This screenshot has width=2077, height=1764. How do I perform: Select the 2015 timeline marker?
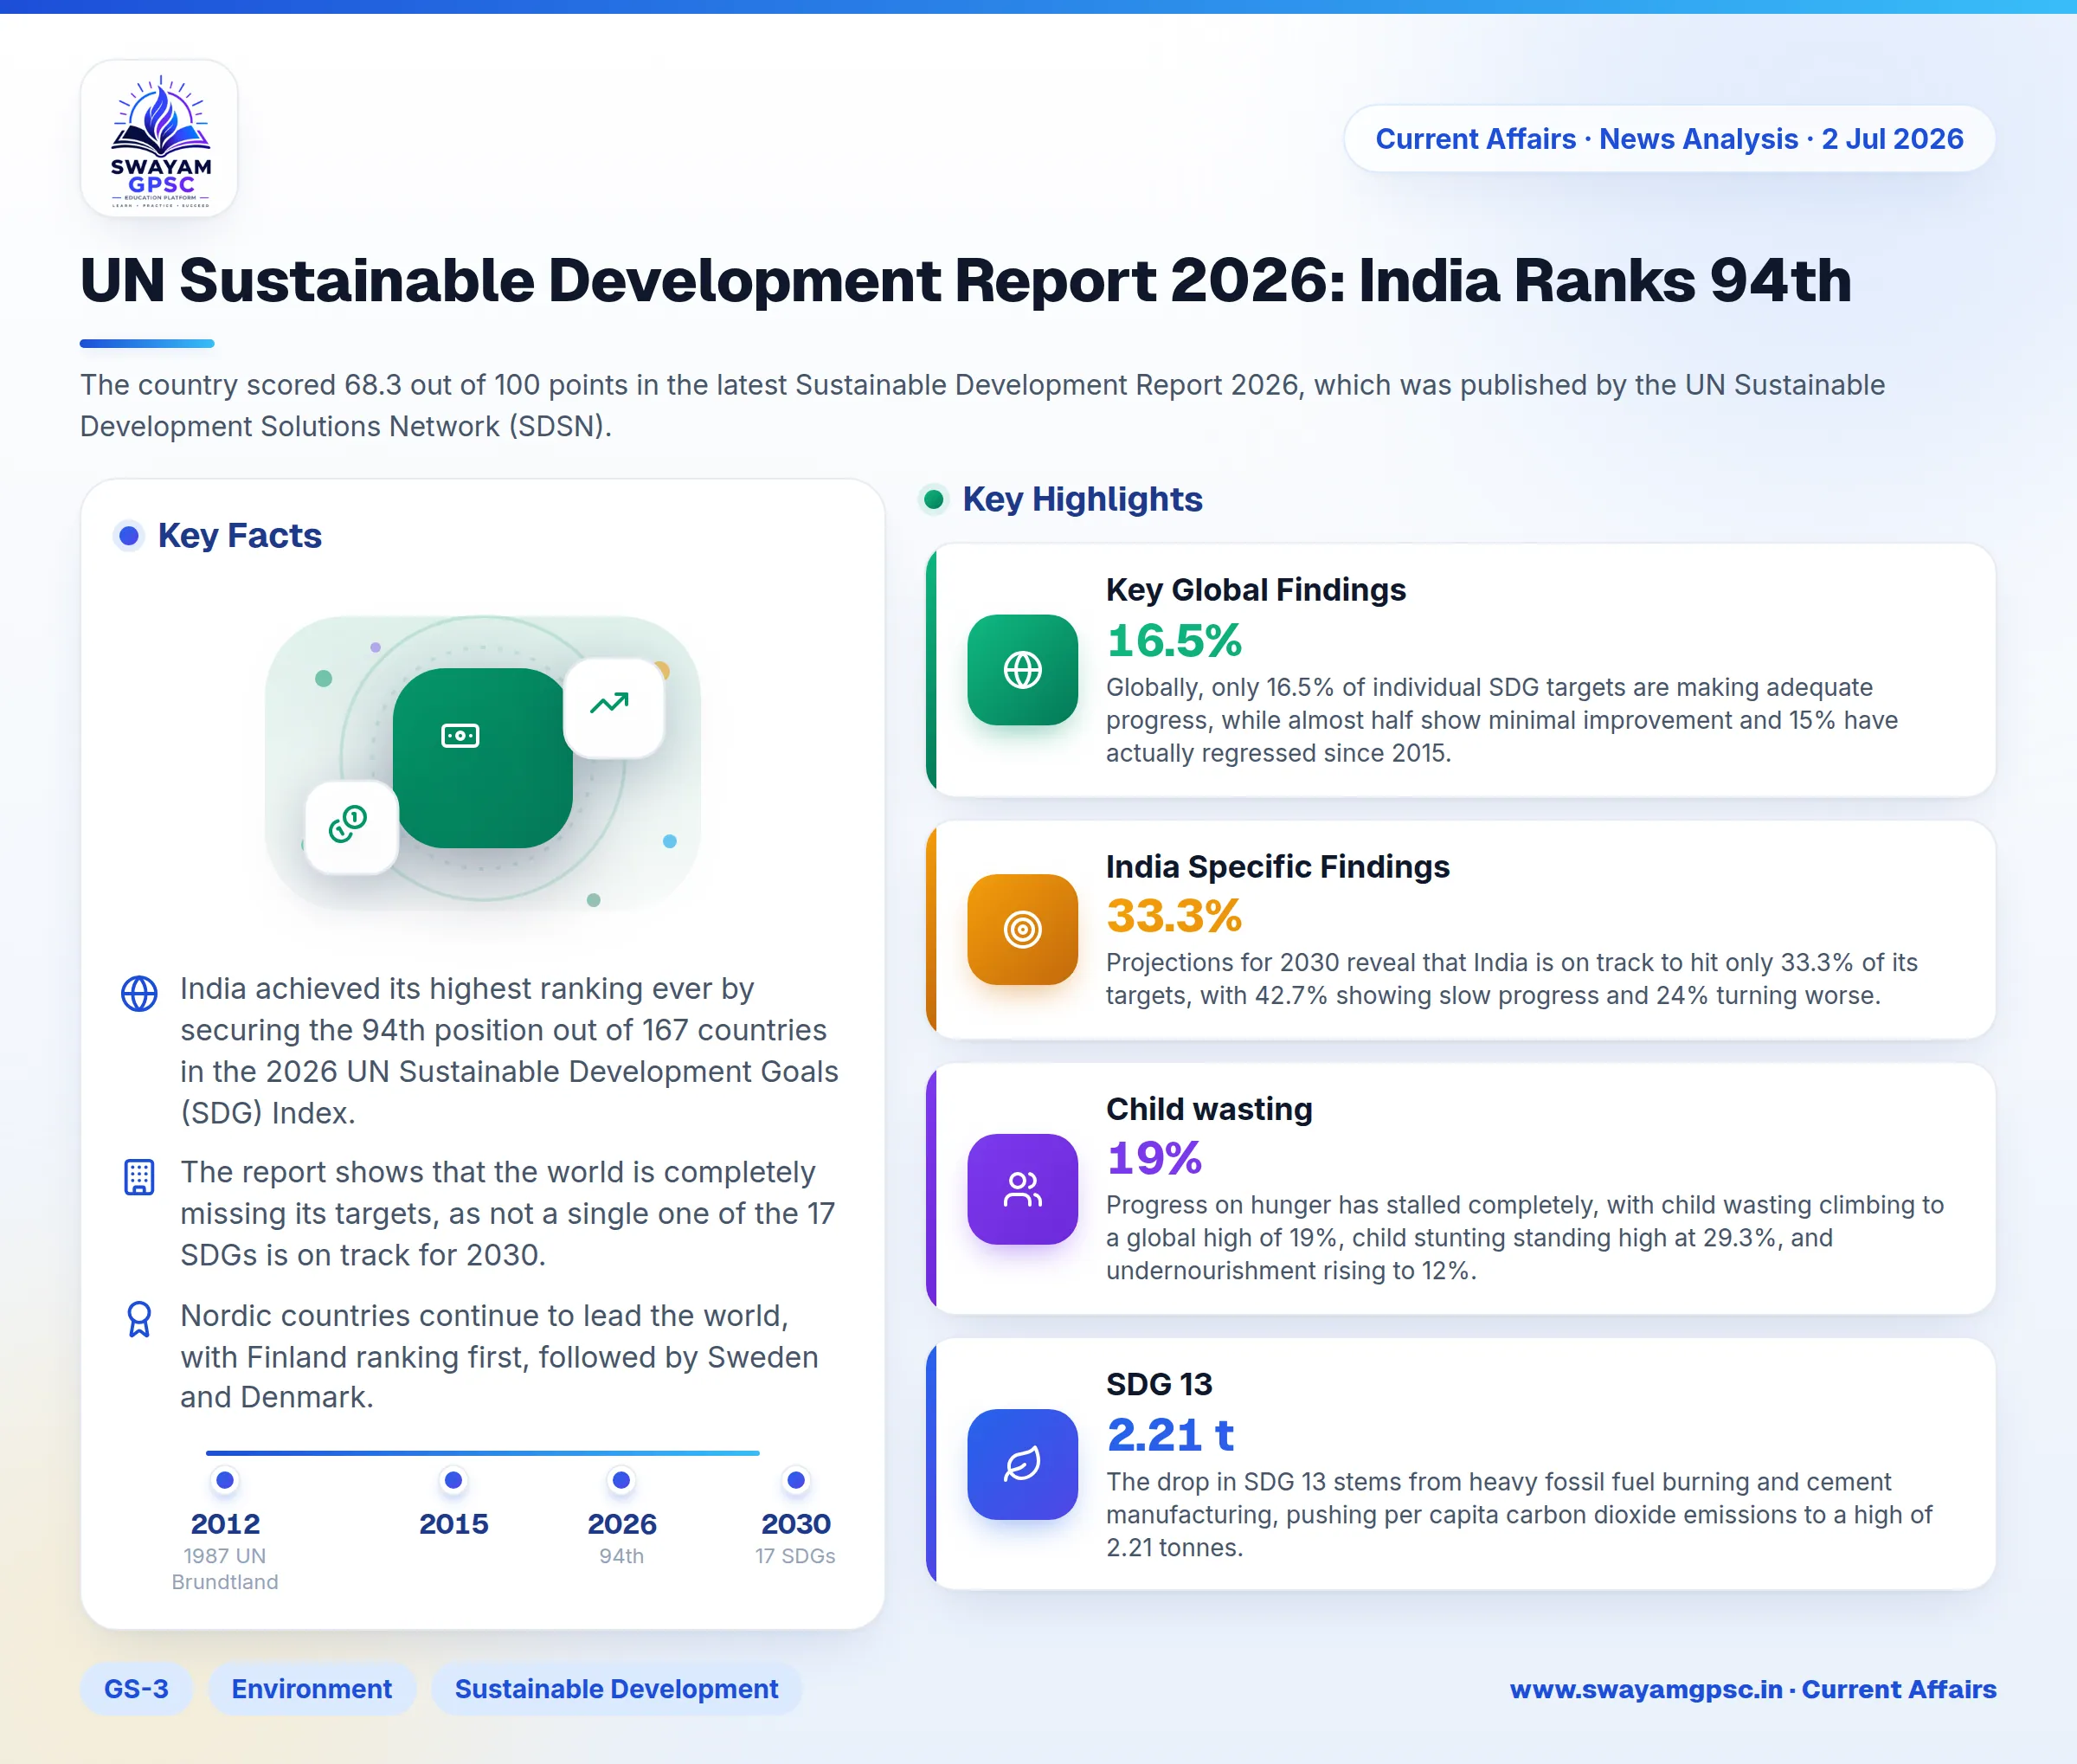pos(454,1480)
